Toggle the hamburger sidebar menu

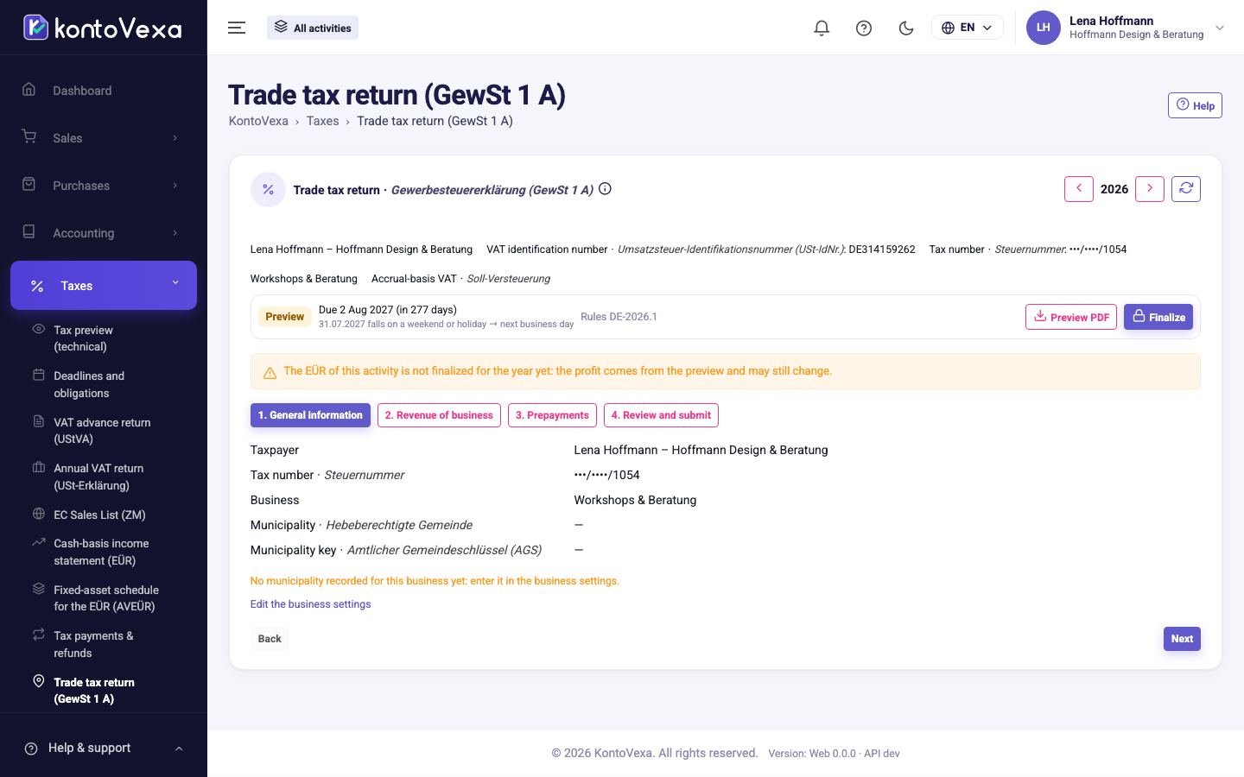pyautogui.click(x=237, y=28)
